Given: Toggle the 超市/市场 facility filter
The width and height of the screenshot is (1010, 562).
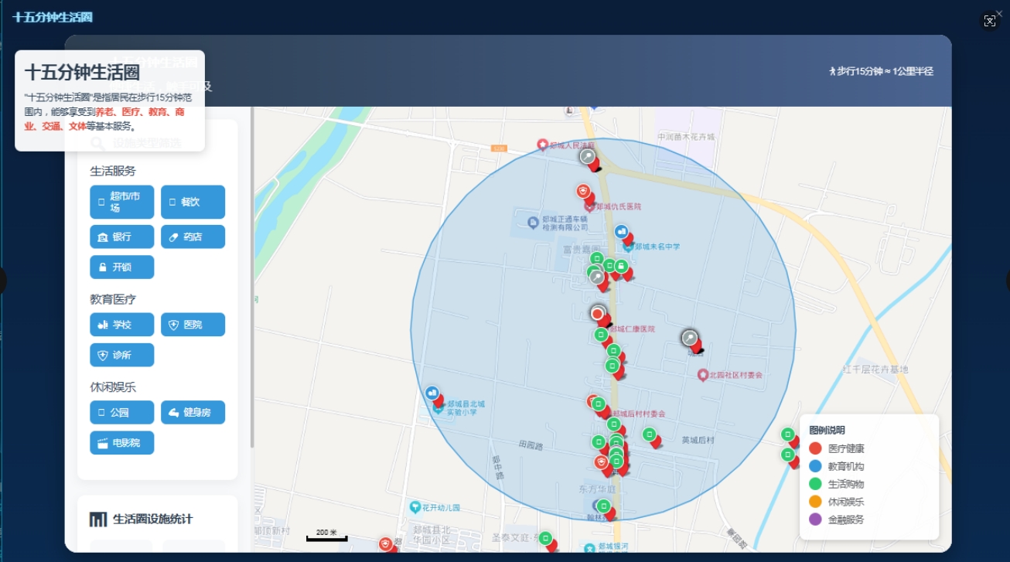Looking at the screenshot, I should tap(121, 202).
